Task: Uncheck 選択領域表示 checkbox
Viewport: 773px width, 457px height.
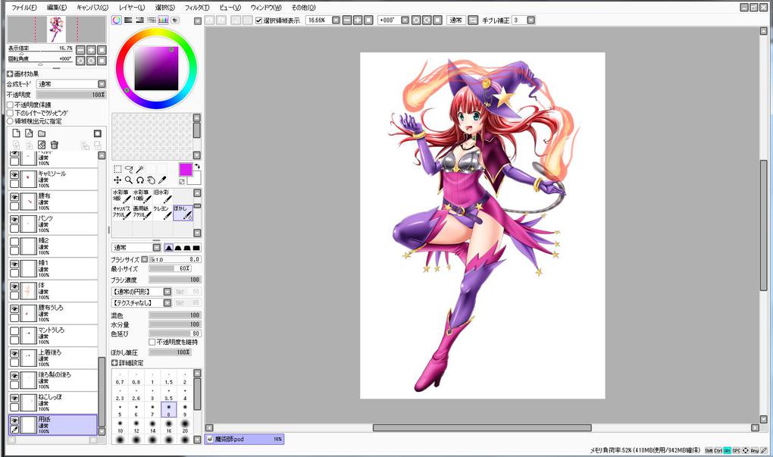Action: tap(259, 20)
